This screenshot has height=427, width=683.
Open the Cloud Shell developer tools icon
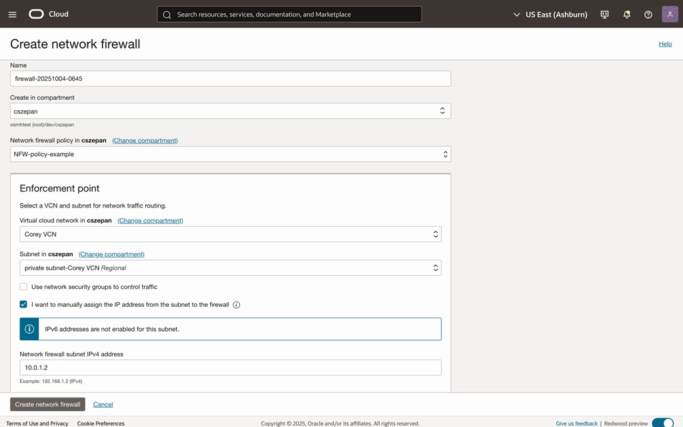click(604, 14)
